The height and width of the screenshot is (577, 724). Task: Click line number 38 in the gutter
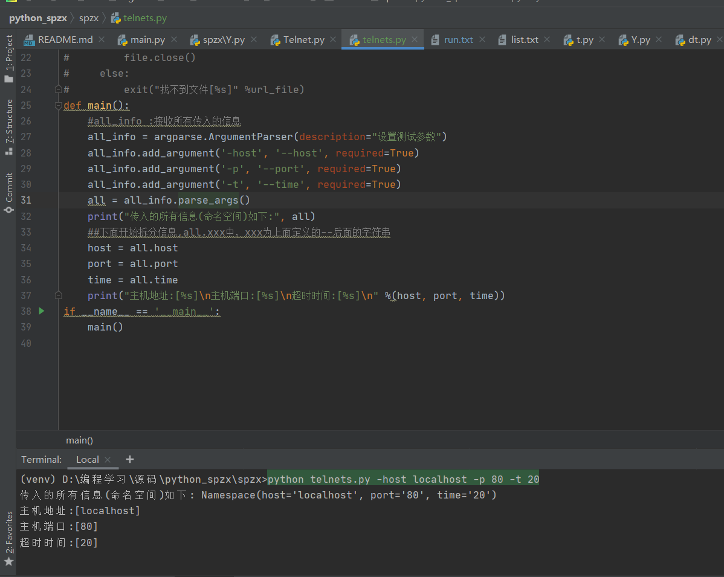[26, 312]
